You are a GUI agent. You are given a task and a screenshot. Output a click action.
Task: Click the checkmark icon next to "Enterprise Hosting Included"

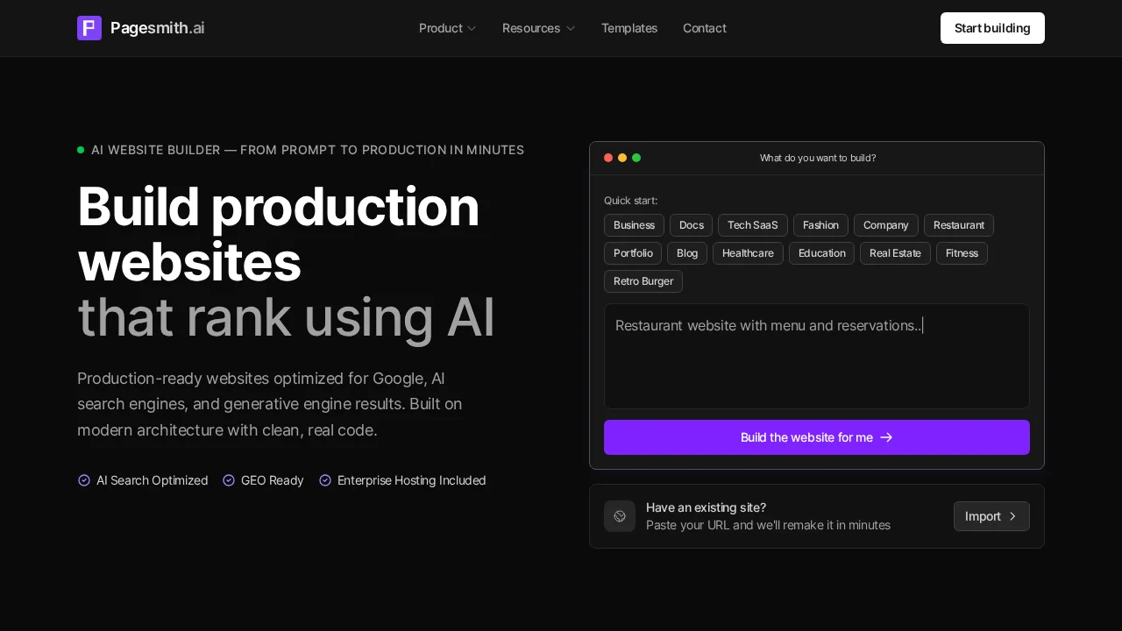pyautogui.click(x=325, y=480)
